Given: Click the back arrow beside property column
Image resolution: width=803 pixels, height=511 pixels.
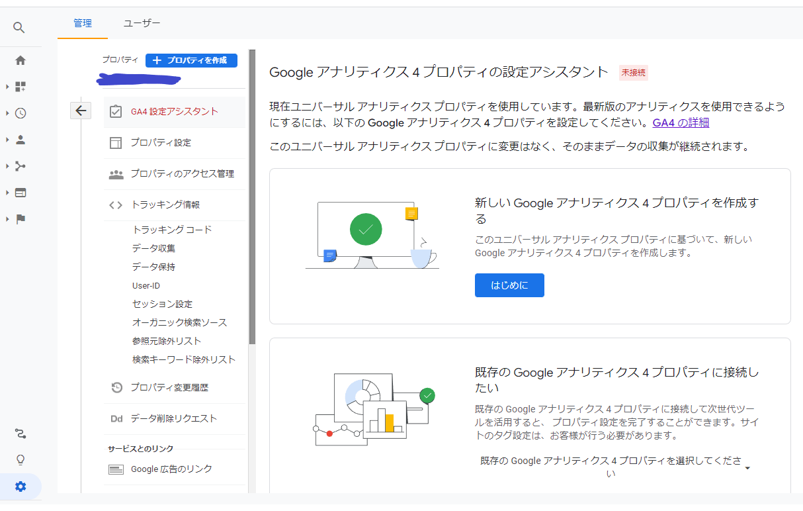Looking at the screenshot, I should 81,111.
